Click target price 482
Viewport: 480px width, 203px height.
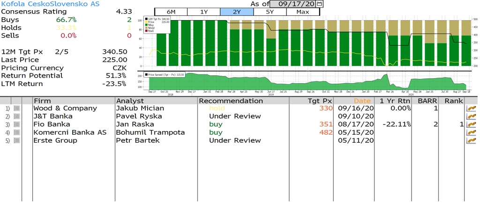pyautogui.click(x=327, y=132)
